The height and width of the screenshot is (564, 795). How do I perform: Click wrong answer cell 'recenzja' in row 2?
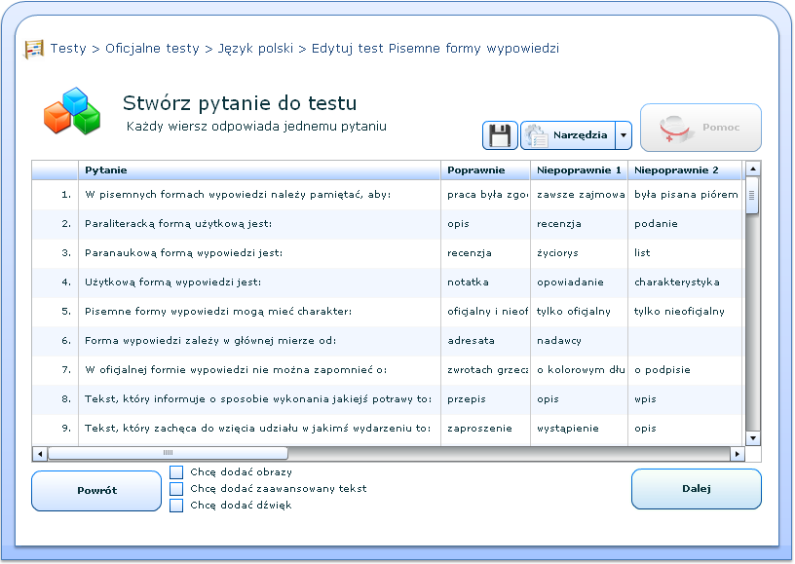(579, 224)
